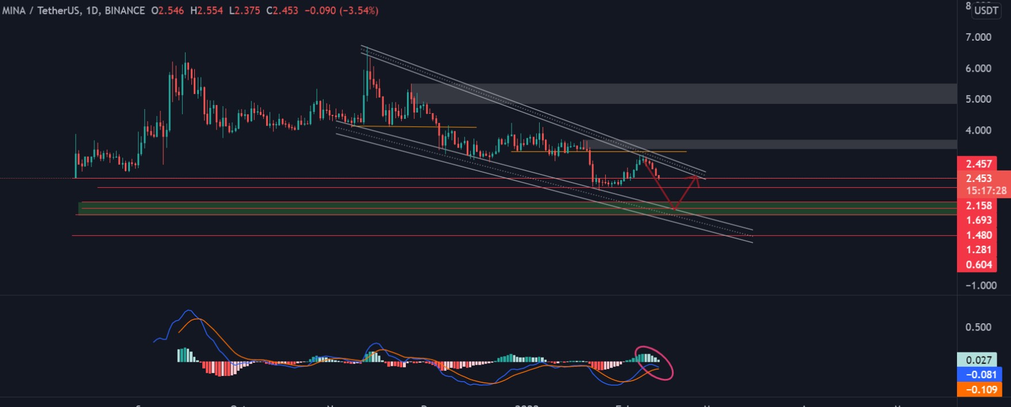
Task: Click the 2.158 price level label
Action: pos(978,206)
